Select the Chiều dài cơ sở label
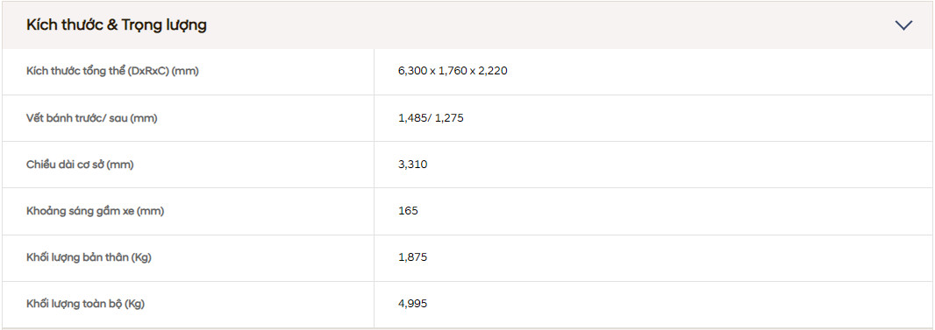Screen dimensions: 935x330 pos(80,165)
